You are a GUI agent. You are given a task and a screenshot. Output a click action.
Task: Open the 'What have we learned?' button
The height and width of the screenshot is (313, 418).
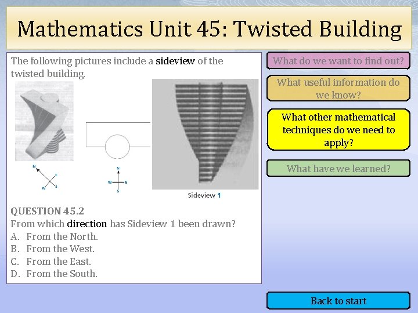[x=338, y=168]
